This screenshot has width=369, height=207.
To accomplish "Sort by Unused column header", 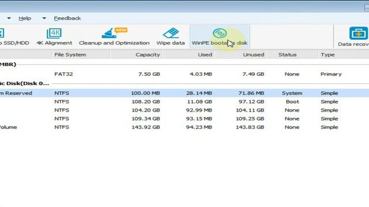I will tap(240, 55).
